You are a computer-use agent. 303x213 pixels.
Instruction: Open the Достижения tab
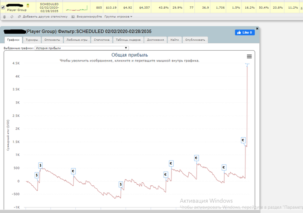pos(155,40)
